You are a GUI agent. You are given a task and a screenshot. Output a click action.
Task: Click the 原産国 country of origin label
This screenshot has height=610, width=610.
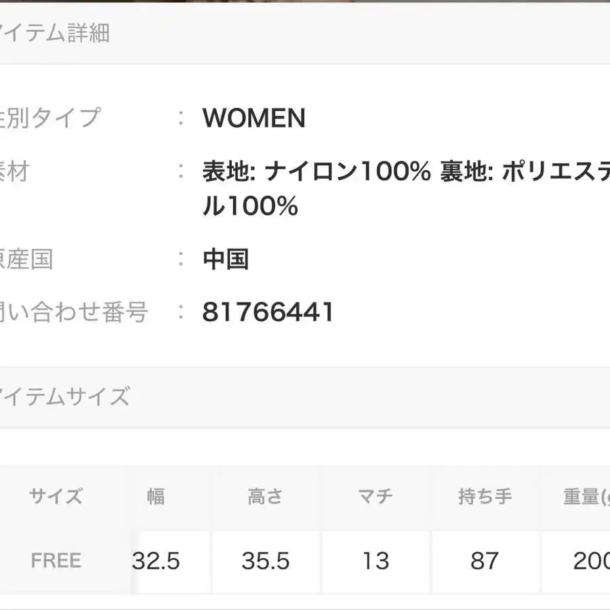tap(27, 259)
